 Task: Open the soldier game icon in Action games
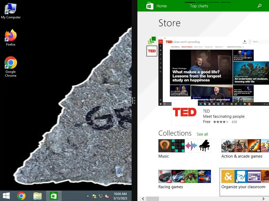(228, 146)
